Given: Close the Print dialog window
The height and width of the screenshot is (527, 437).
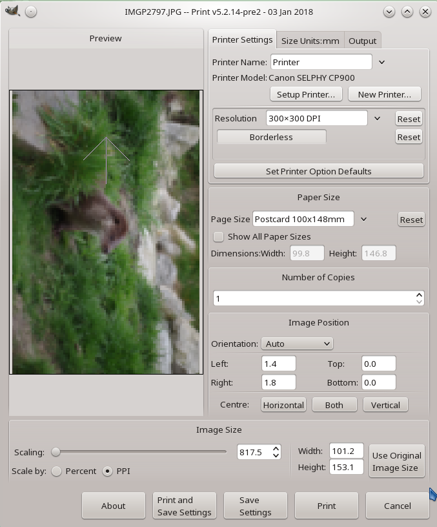Looking at the screenshot, I should click(x=425, y=12).
